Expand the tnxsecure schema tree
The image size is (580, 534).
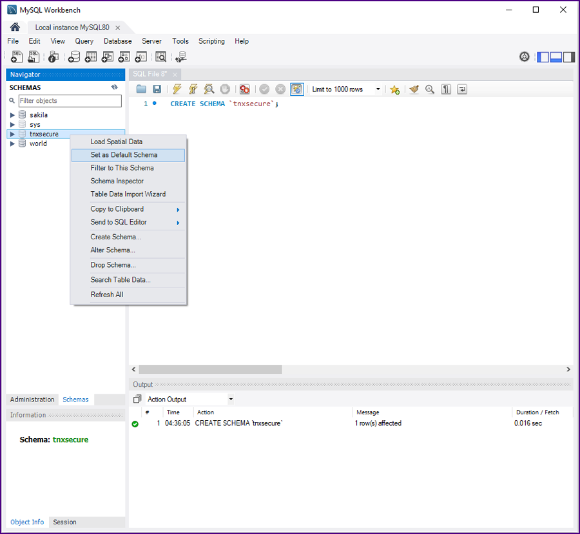(12, 134)
